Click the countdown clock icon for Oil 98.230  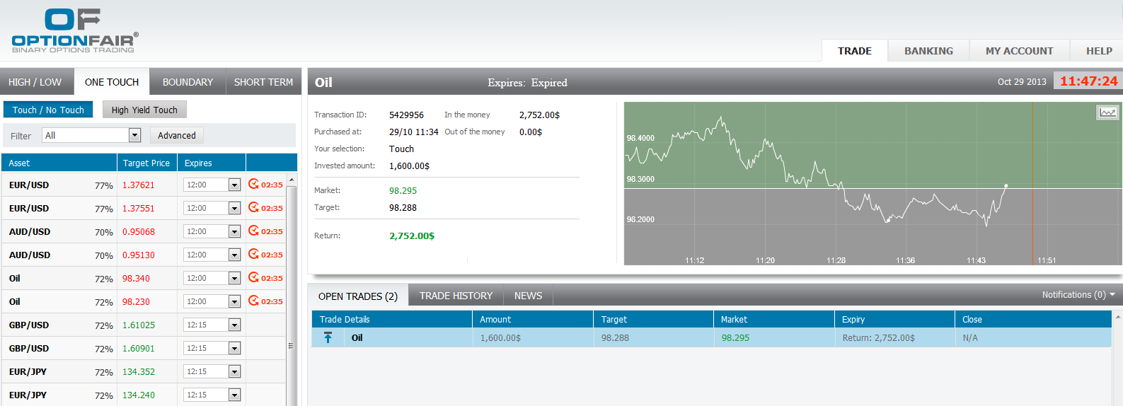[x=253, y=301]
